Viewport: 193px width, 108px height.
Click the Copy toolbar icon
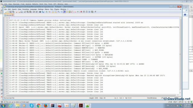point(27,12)
